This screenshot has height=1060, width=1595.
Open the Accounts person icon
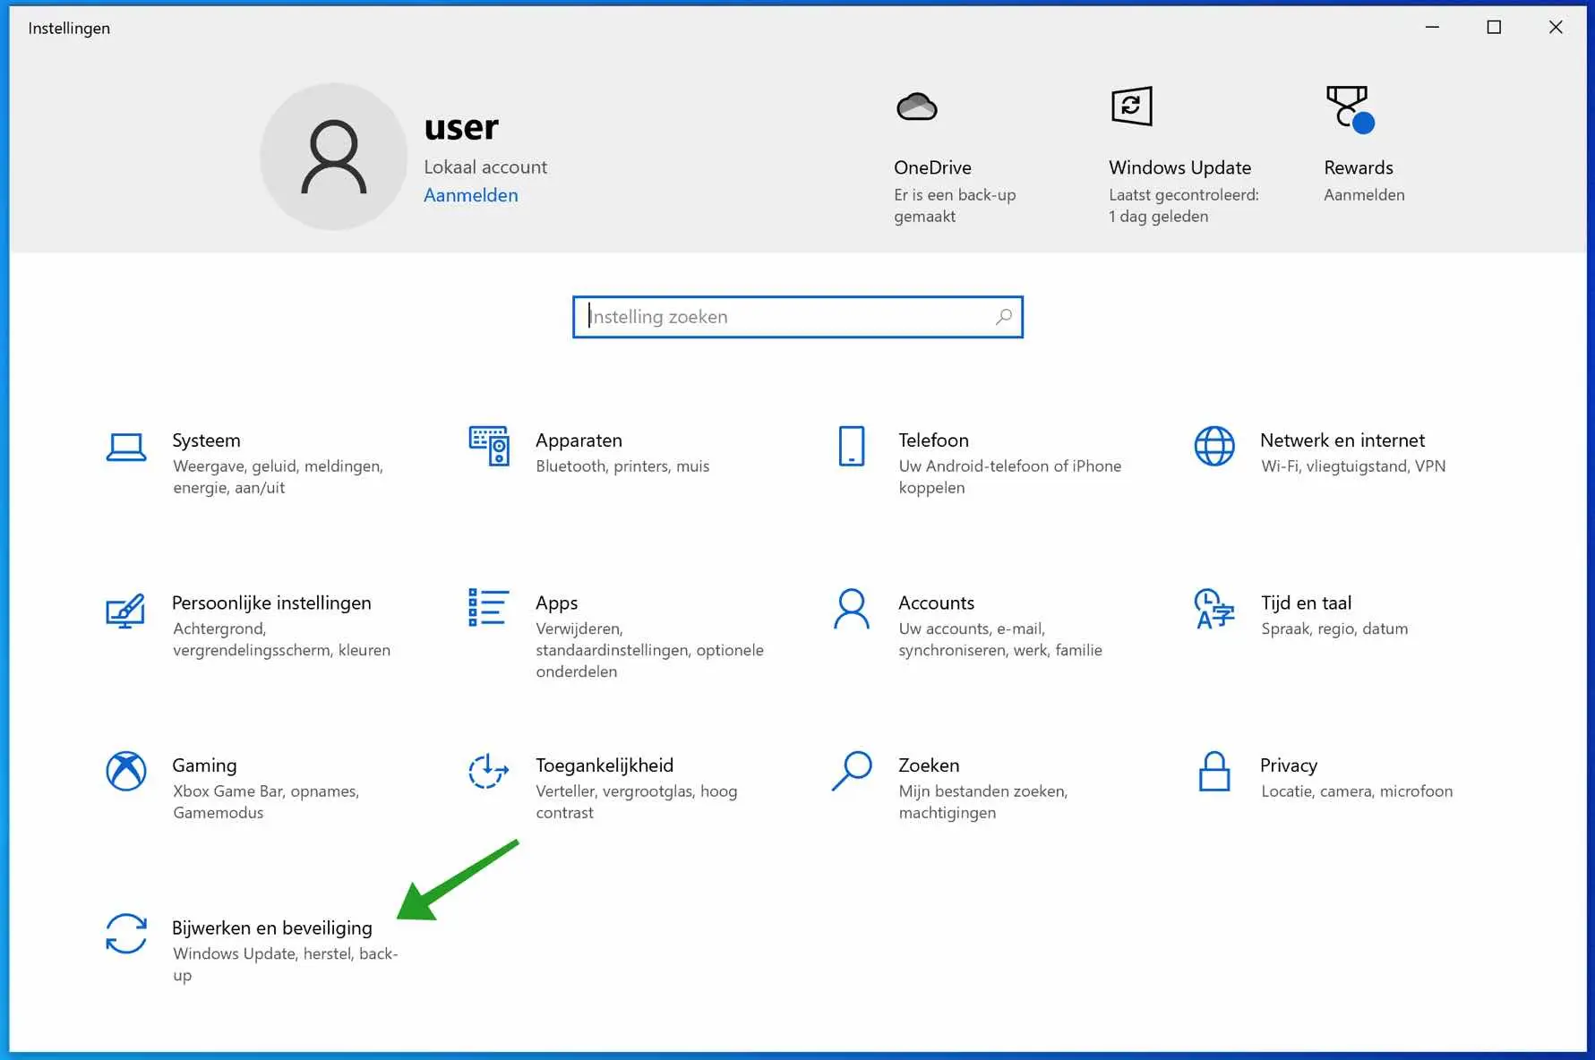pos(852,609)
